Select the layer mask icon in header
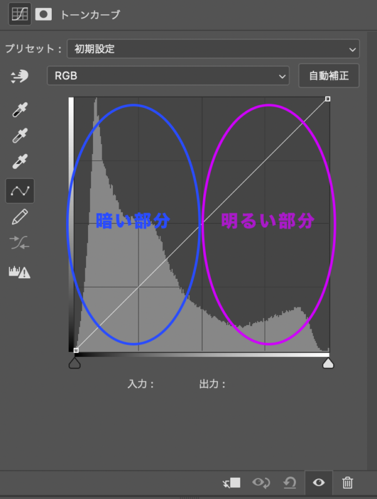377x499 pixels. [x=44, y=14]
